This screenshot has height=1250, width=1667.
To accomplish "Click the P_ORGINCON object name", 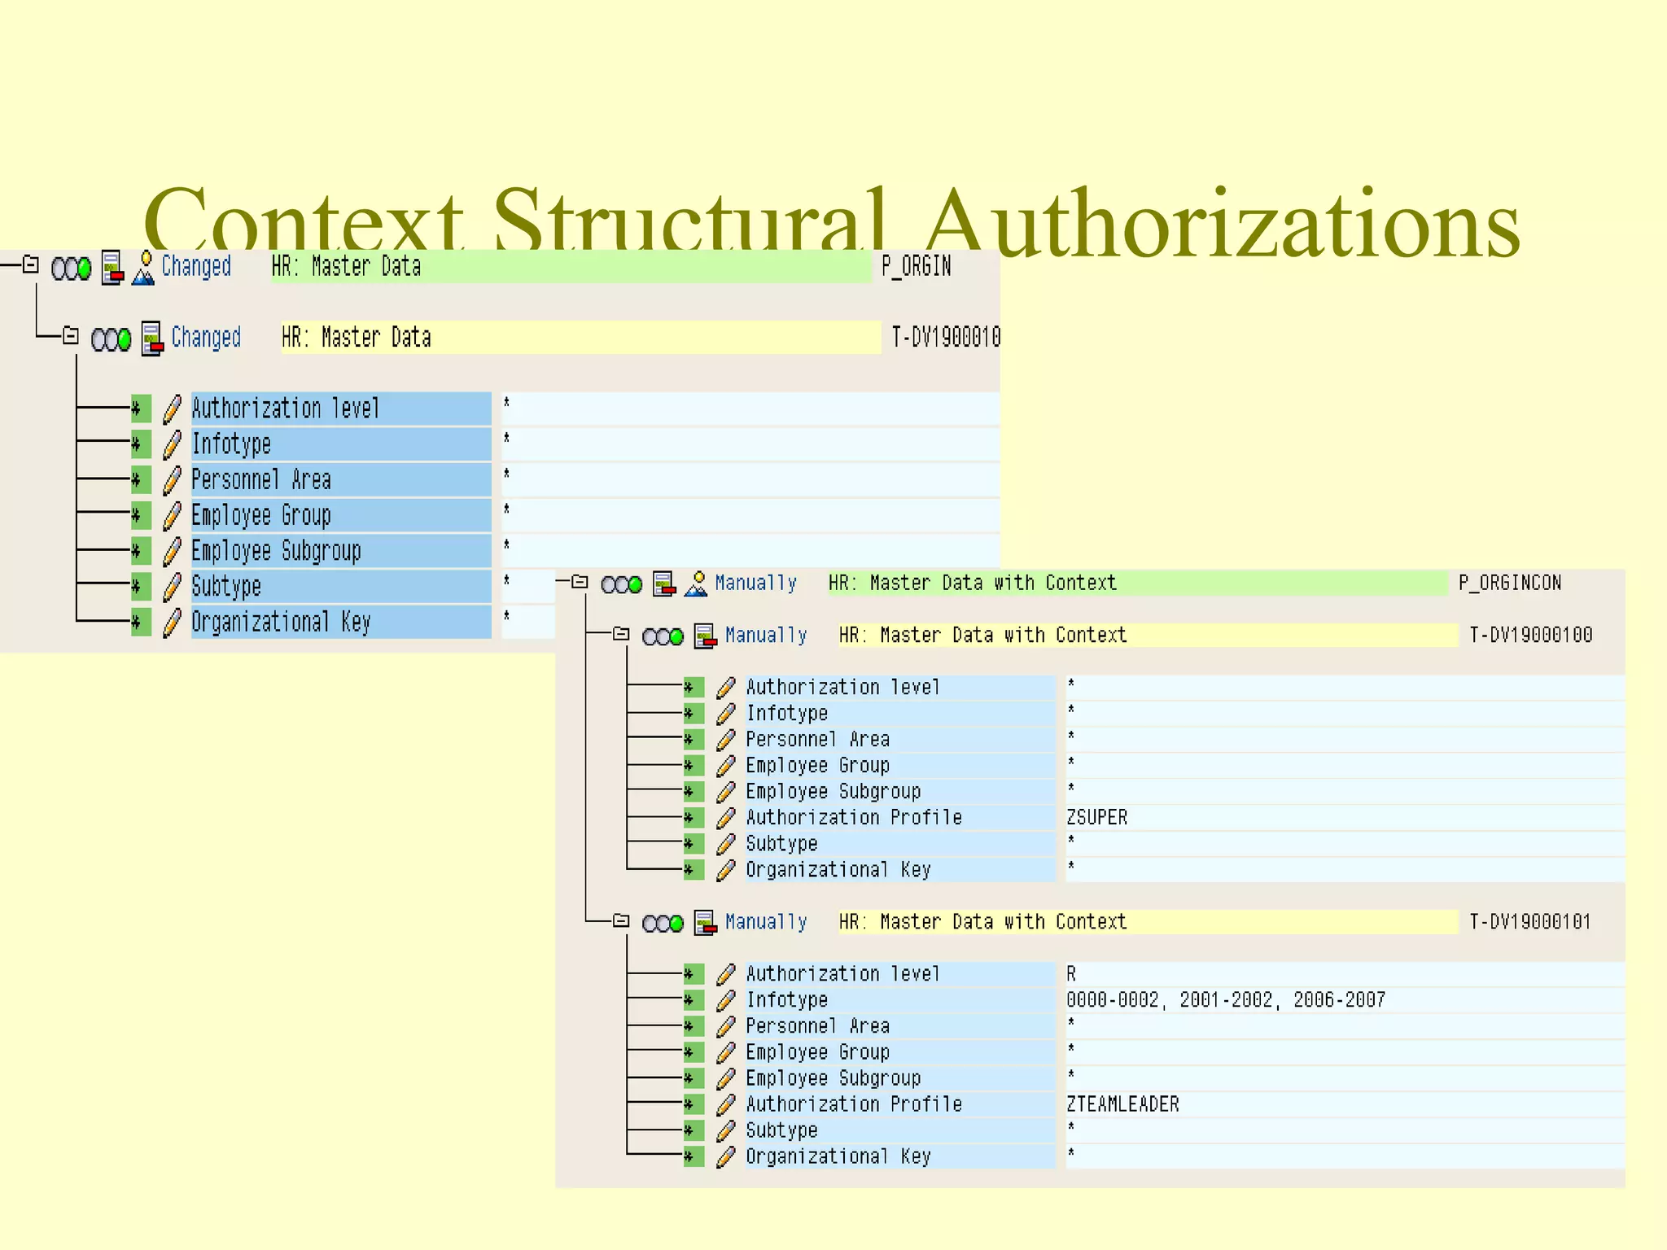I will point(1510,583).
